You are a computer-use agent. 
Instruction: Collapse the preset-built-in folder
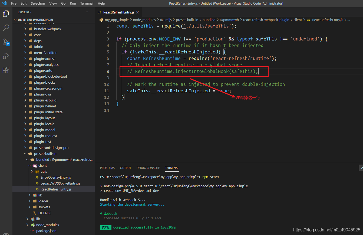click(25, 154)
